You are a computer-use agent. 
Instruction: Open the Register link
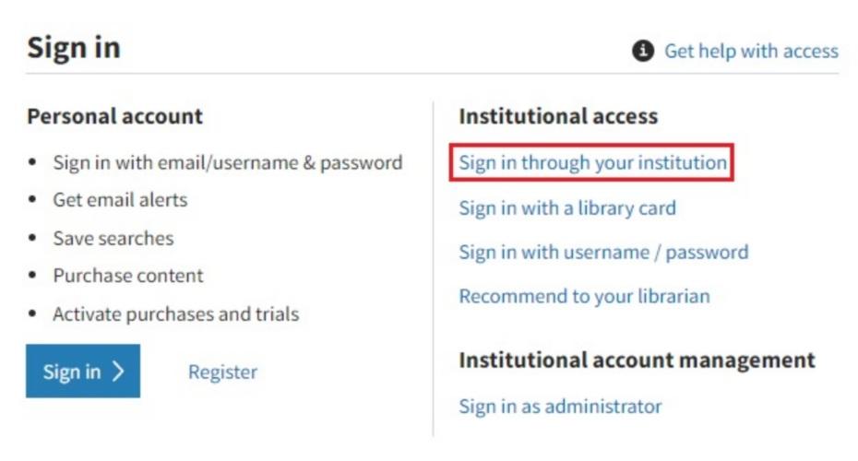click(x=222, y=372)
